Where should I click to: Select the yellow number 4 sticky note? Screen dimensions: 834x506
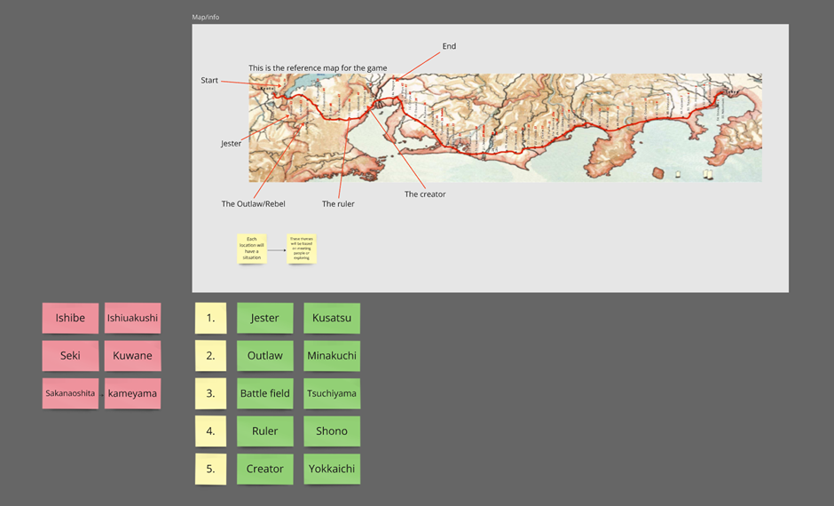210,431
